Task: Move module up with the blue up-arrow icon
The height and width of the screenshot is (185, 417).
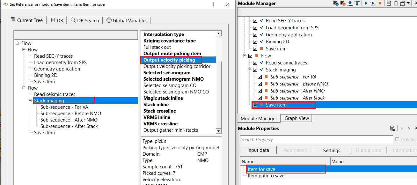Action: coord(350,3)
